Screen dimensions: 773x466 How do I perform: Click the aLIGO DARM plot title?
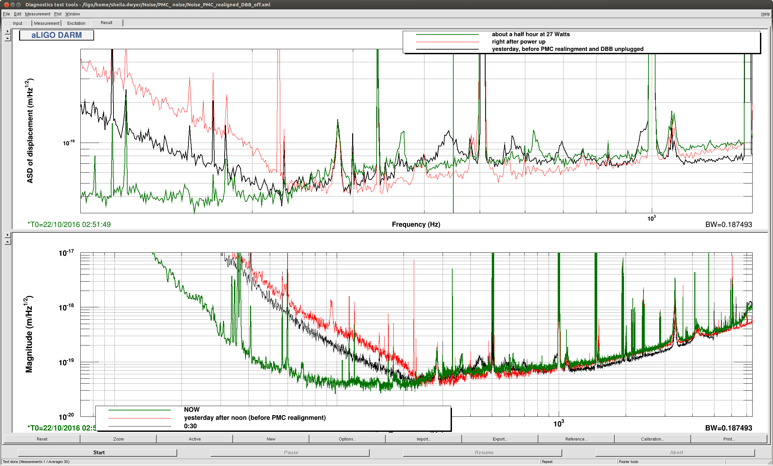point(57,35)
